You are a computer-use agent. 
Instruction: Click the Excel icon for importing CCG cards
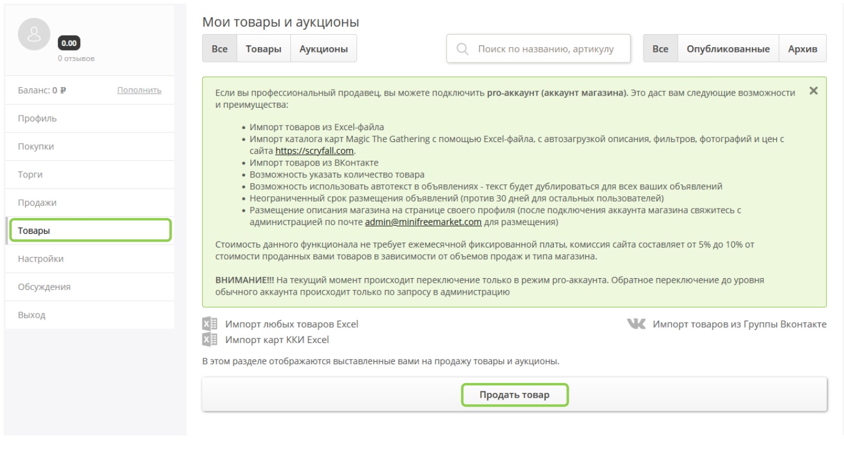tap(210, 339)
